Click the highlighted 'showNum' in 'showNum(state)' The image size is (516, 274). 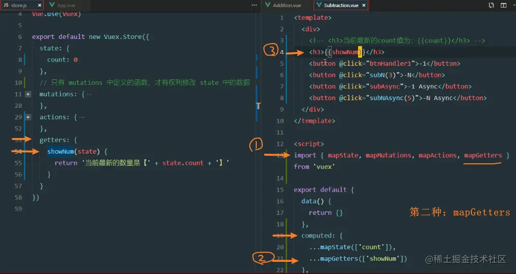[x=61, y=152]
